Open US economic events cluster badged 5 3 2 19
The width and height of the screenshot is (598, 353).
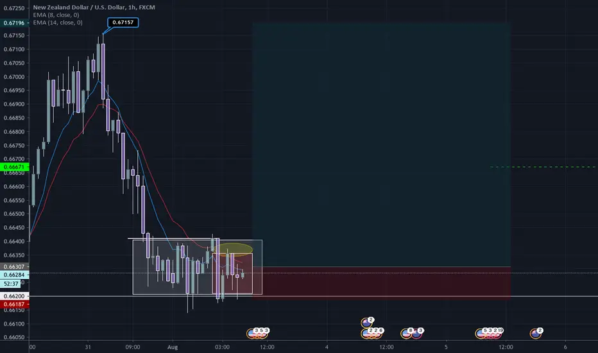click(490, 333)
